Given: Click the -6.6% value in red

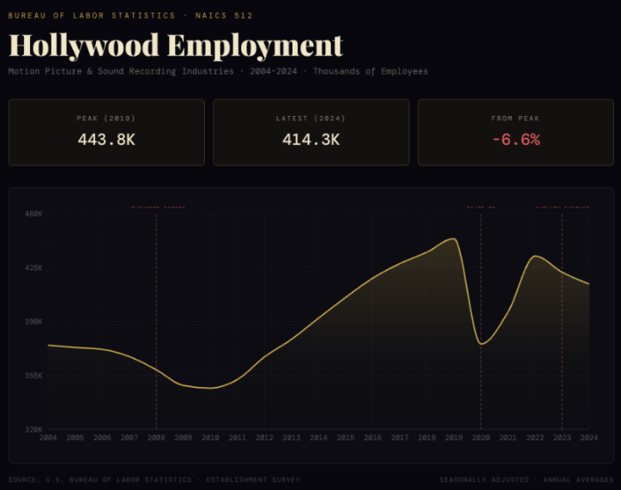Looking at the screenshot, I should (515, 140).
